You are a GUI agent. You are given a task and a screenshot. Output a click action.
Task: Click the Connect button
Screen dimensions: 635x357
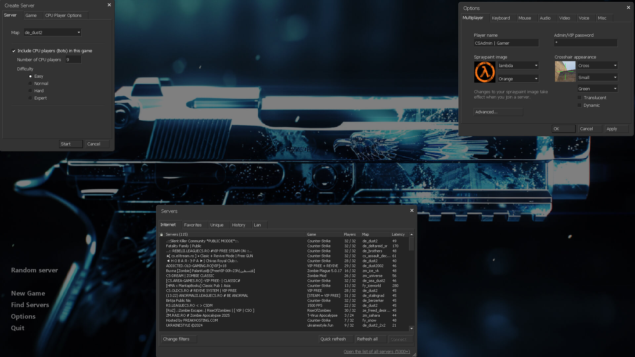pyautogui.click(x=401, y=339)
